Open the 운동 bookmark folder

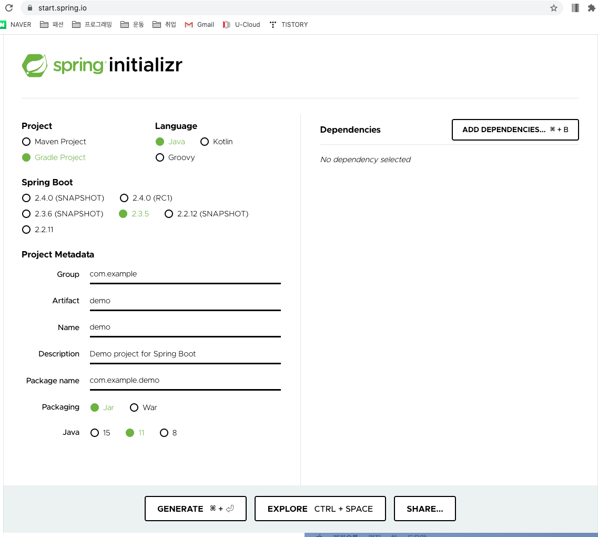tap(132, 24)
